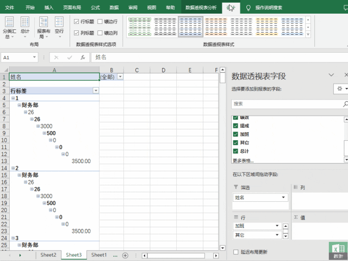
Task: Apply the green outlined pivot table style
Action: point(140,27)
